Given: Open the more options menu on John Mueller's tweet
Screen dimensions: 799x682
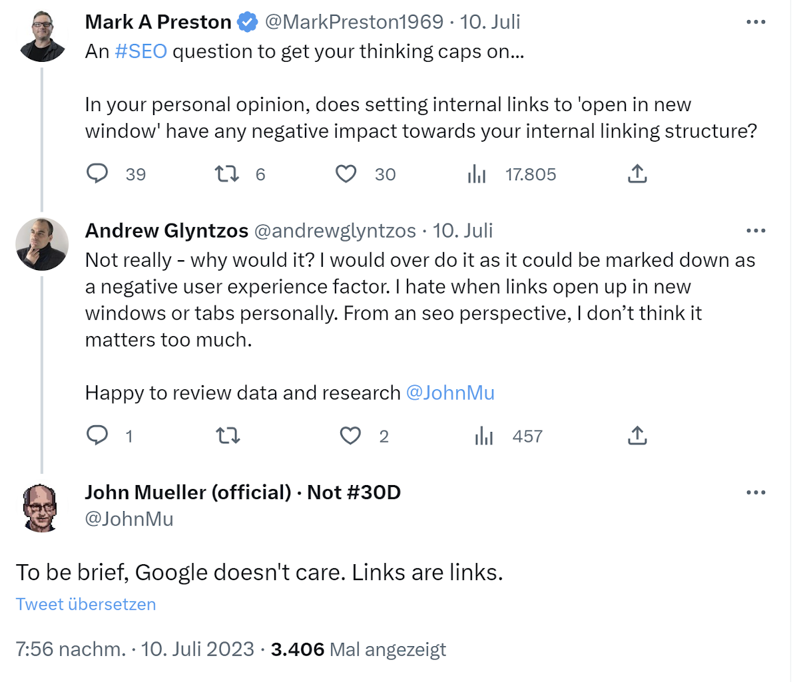Looking at the screenshot, I should click(756, 492).
